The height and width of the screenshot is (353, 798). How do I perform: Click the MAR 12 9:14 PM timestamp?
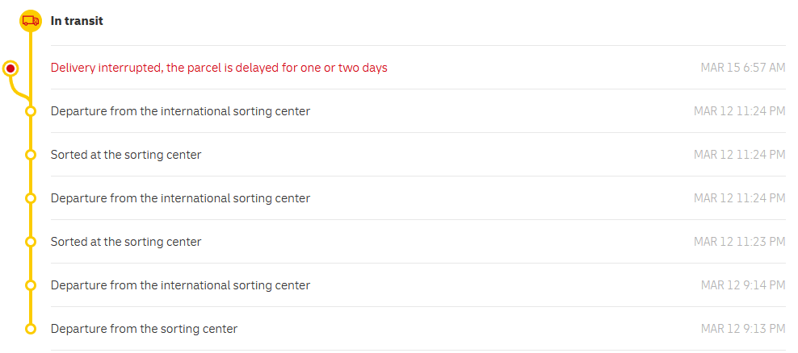pos(742,285)
